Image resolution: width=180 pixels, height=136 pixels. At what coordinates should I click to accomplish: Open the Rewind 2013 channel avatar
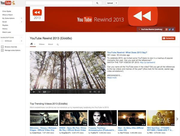pos(37,14)
